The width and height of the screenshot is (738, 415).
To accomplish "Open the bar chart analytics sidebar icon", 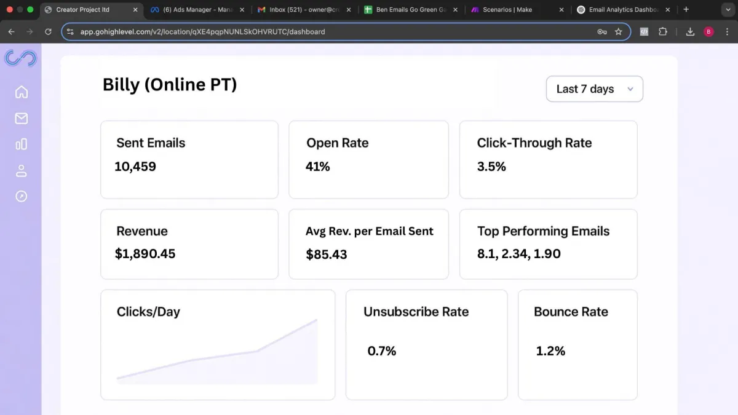I will click(x=22, y=144).
